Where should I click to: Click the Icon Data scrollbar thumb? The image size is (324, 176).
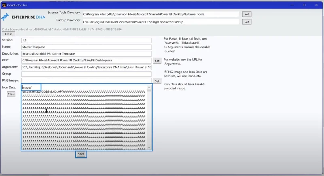149,91
